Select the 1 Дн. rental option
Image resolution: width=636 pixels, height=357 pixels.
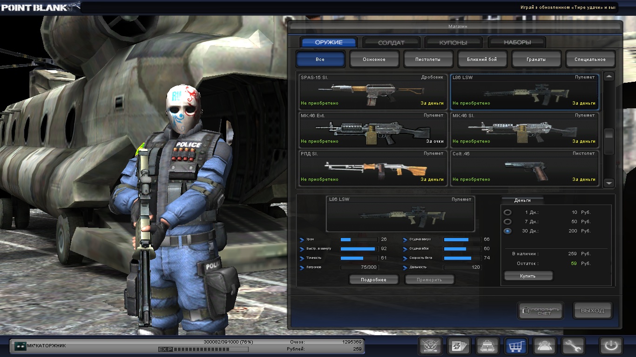507,212
